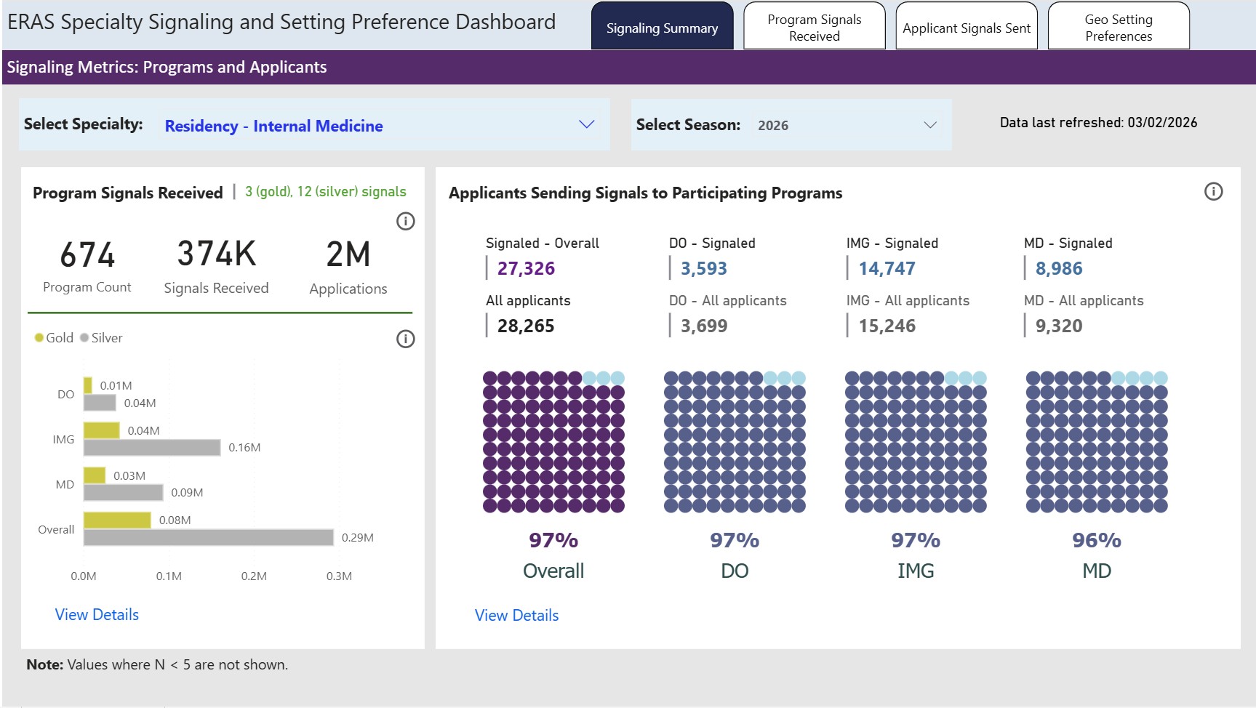The width and height of the screenshot is (1256, 708).
Task: Click the IMG gold bar labeled 0.04M
Action: (x=101, y=430)
